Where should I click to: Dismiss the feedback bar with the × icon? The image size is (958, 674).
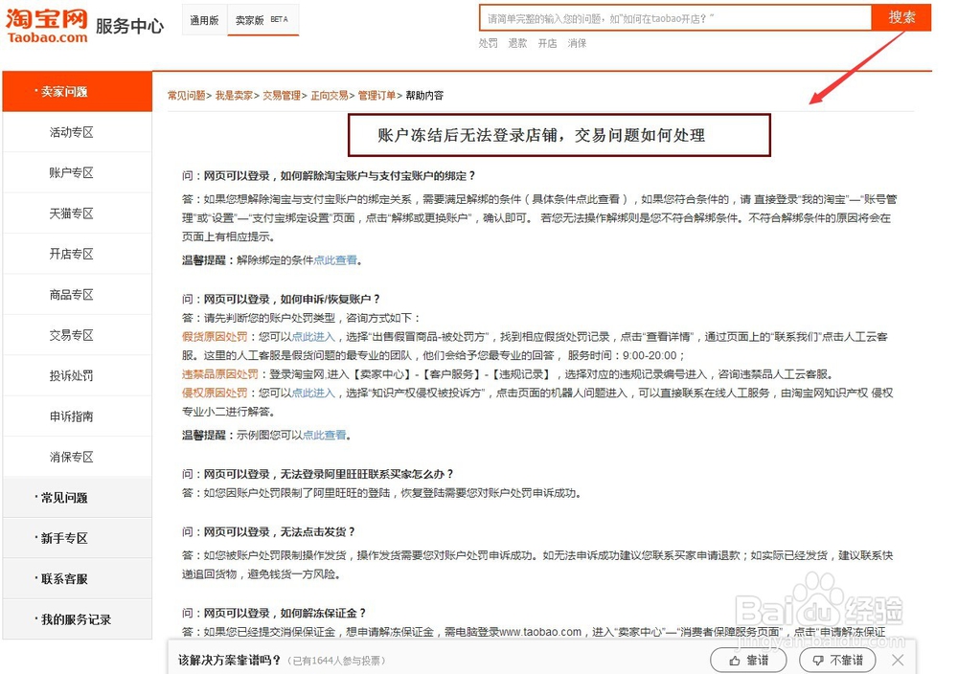(898, 661)
